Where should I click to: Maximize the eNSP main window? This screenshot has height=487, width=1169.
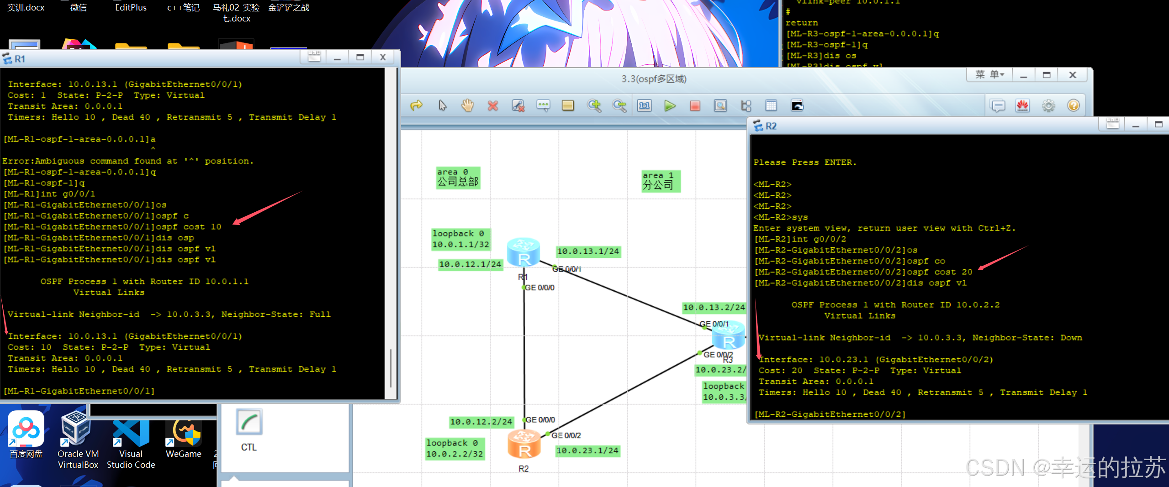(x=1047, y=75)
